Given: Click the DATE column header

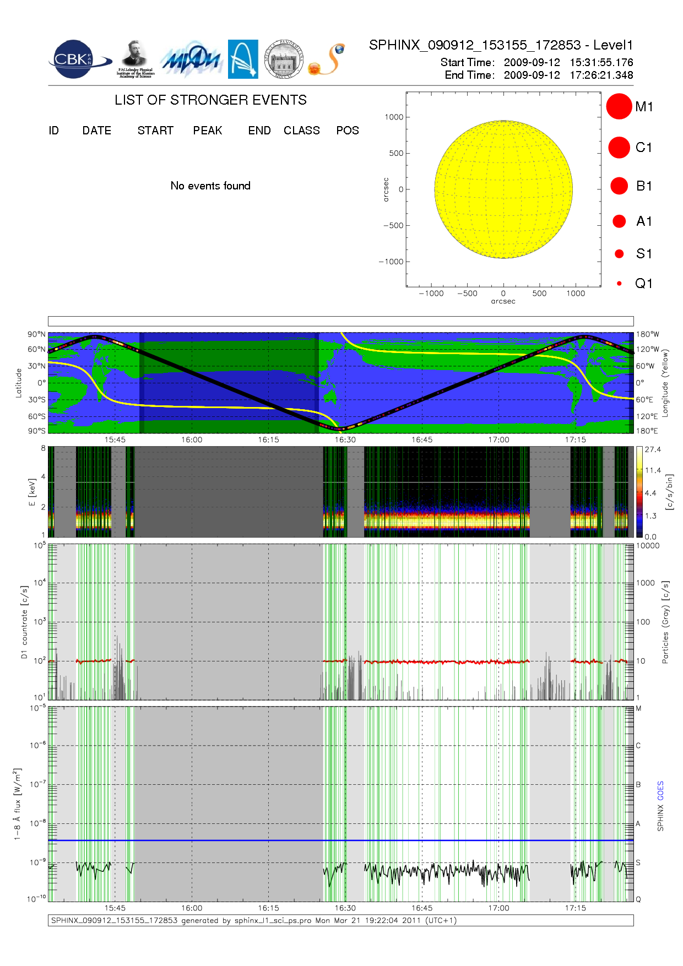Looking at the screenshot, I should 97,131.
